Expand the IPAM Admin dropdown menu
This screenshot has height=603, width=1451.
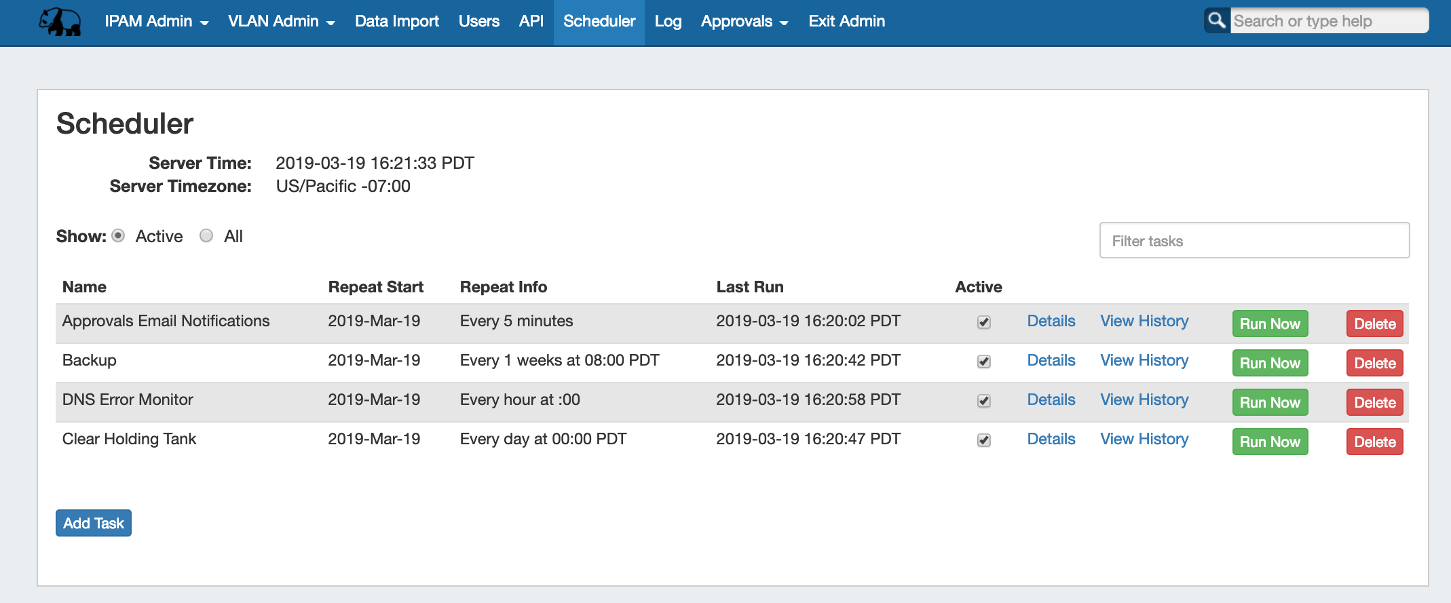[x=156, y=22]
